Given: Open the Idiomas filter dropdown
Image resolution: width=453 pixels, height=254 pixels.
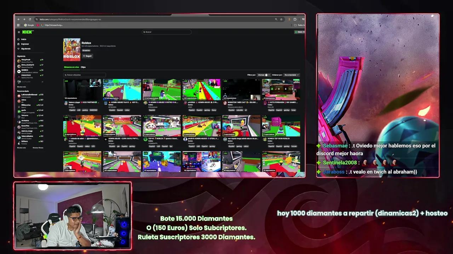Looking at the screenshot, I should pos(264,75).
